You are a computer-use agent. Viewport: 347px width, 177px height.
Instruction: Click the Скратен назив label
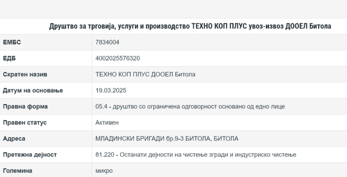point(25,74)
